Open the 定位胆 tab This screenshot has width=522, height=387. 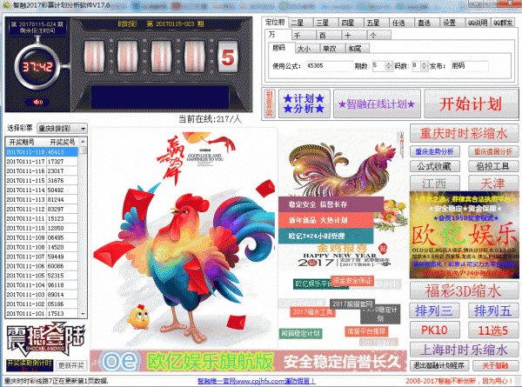click(275, 22)
